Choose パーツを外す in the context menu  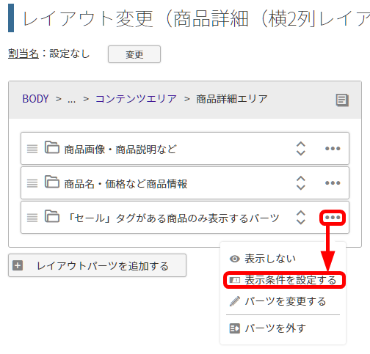pyautogui.click(x=268, y=328)
